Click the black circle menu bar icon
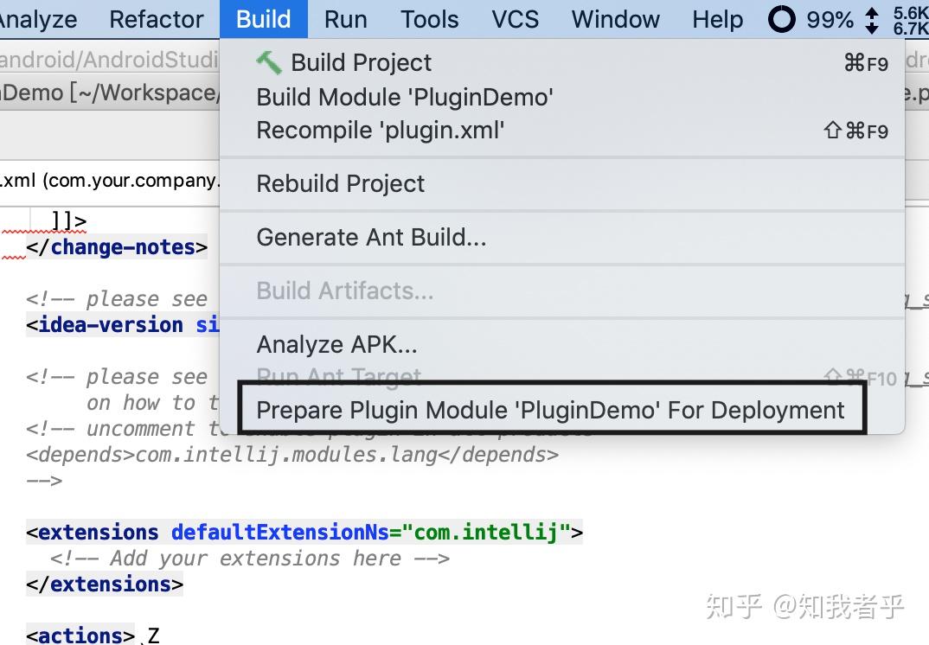Viewport: 929px width, 645px height. (x=780, y=18)
